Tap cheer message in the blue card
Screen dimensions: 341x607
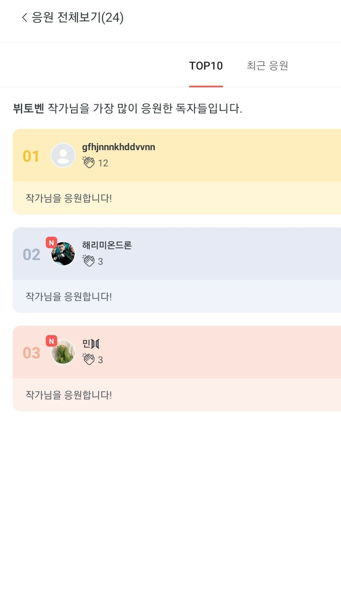coord(69,296)
